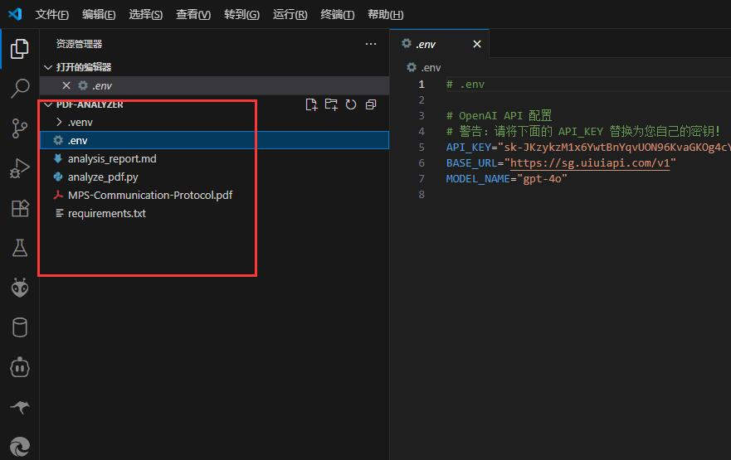Image resolution: width=731 pixels, height=460 pixels.
Task: Open the 文件(F) menu
Action: 51,14
